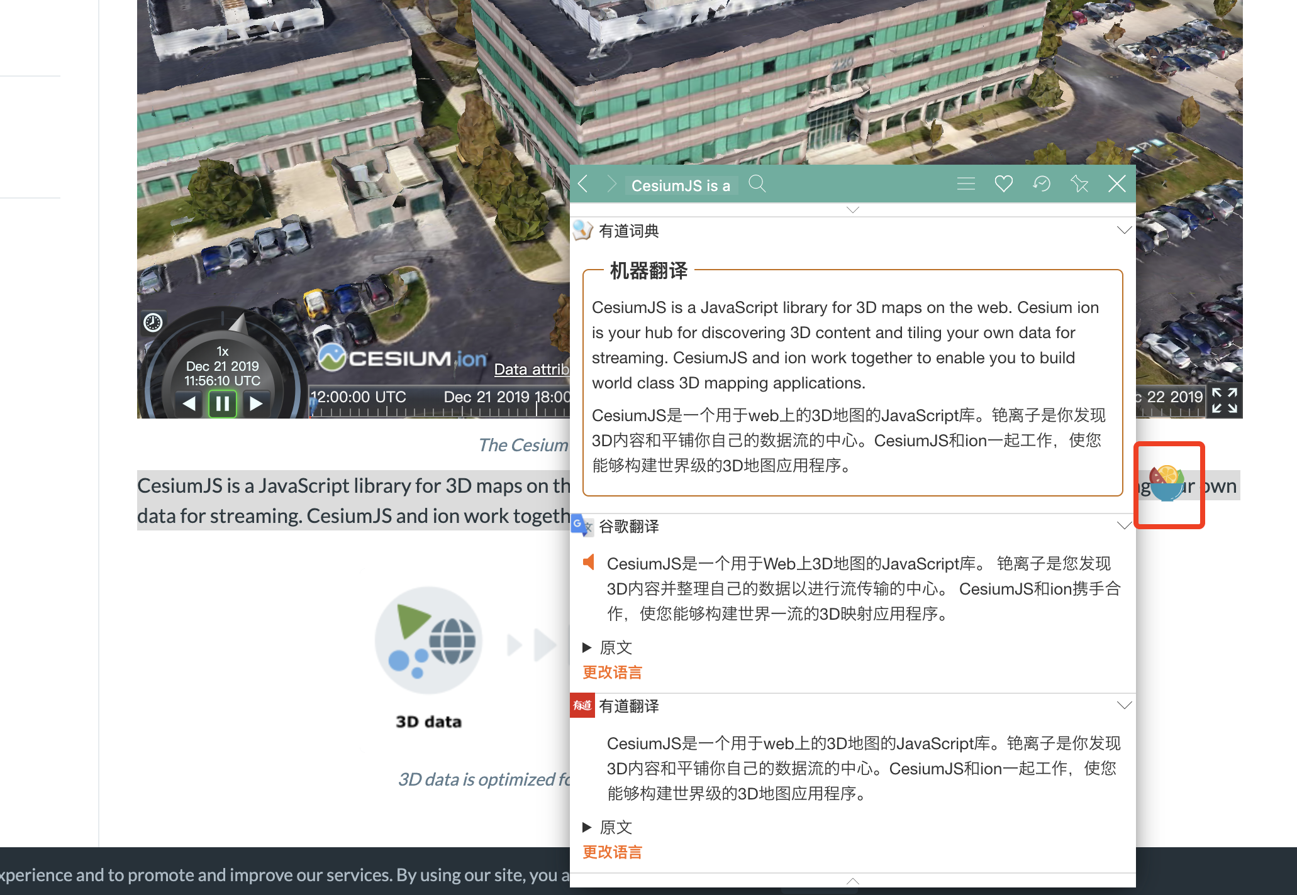Toggle Cesium viewer fullscreen button
Screen dimensions: 1297x895
[x=1224, y=400]
